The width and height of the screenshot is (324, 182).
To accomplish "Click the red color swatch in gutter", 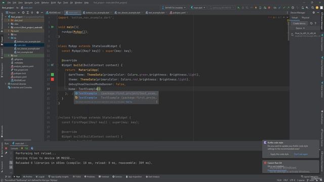I will coord(53,79).
